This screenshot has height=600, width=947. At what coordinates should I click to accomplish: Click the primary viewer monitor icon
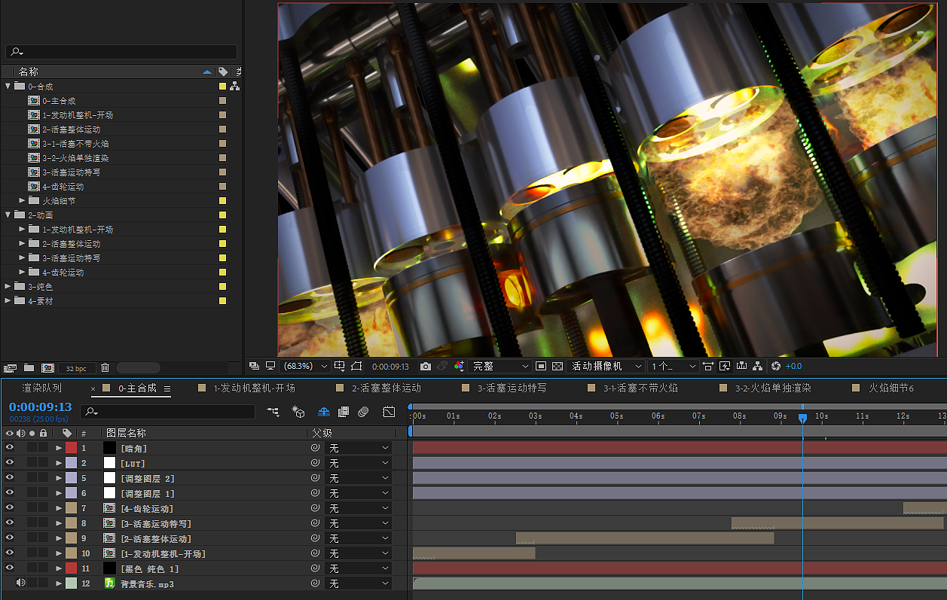pyautogui.click(x=270, y=366)
